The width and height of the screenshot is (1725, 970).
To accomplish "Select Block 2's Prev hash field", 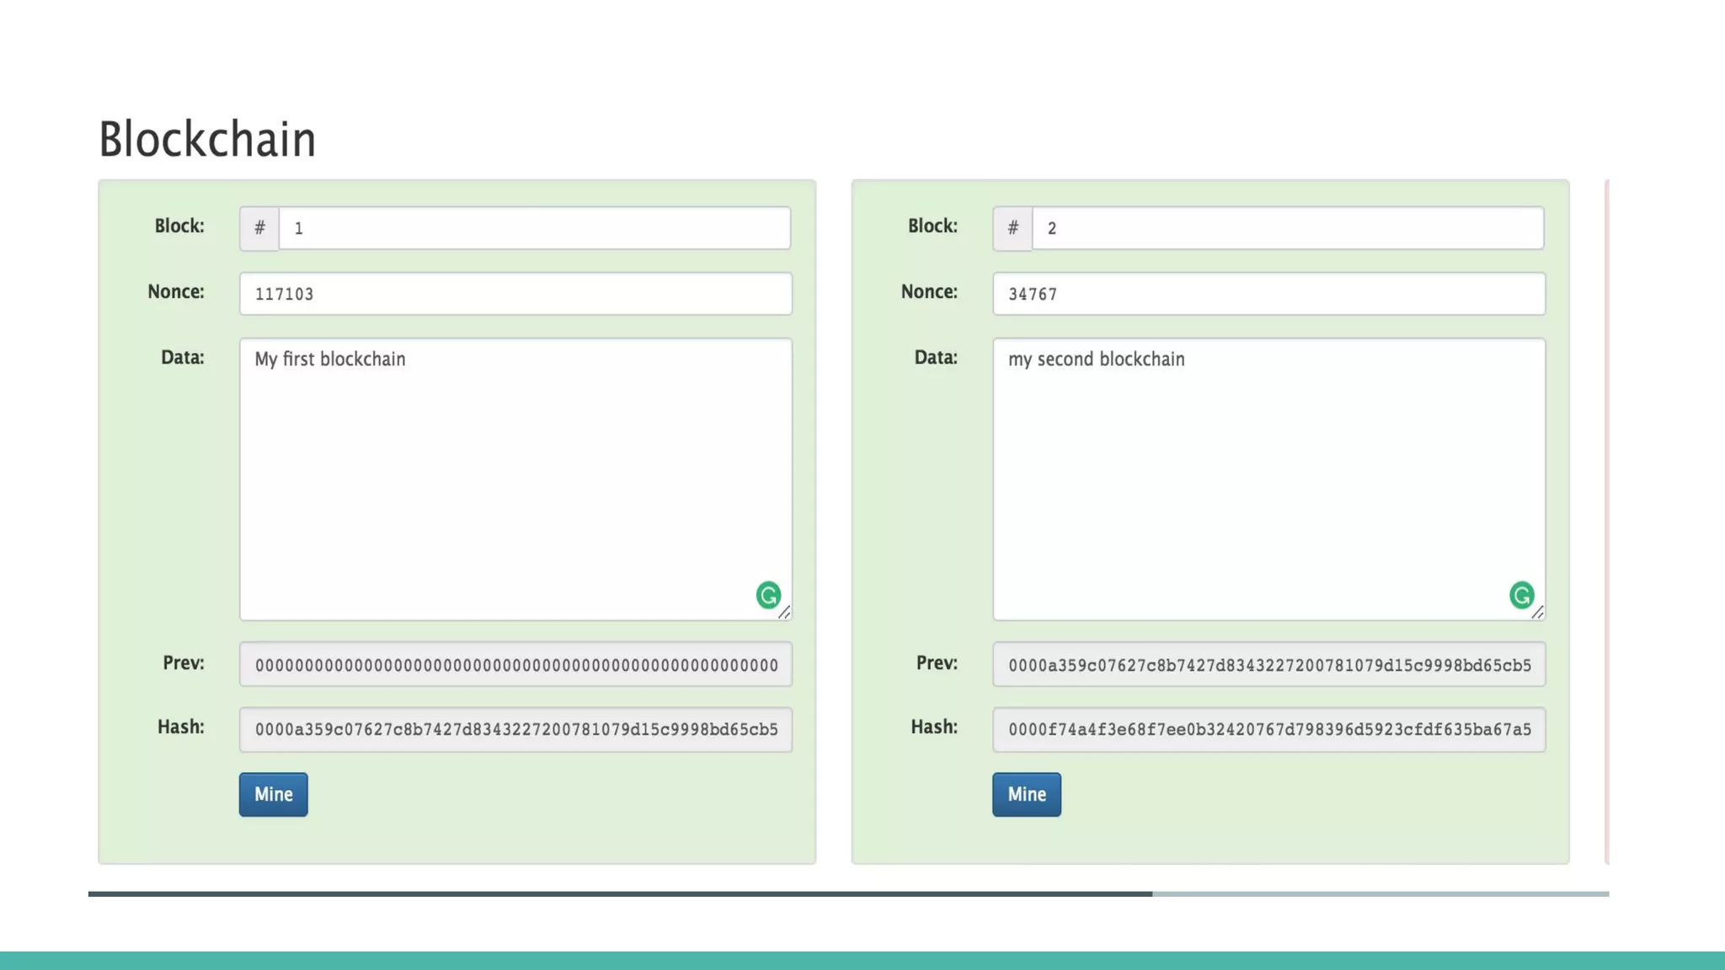I will point(1268,665).
